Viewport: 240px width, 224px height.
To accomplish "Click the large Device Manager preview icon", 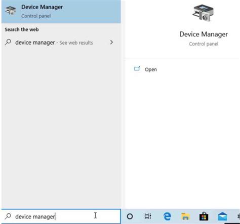I will coord(203,13).
